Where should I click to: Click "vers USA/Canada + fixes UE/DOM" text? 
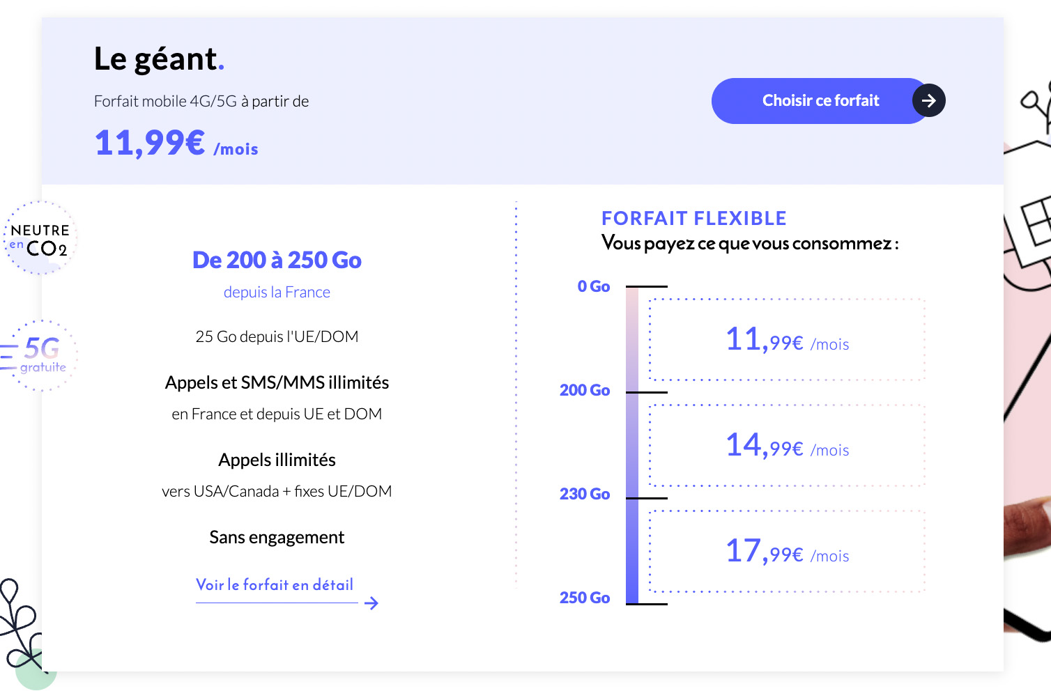point(277,491)
